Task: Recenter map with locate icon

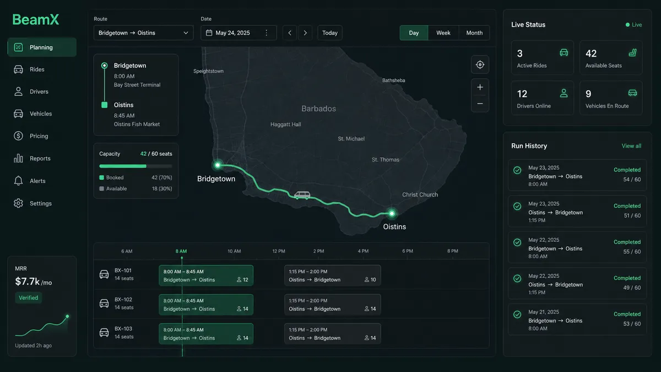Action: 480,64
